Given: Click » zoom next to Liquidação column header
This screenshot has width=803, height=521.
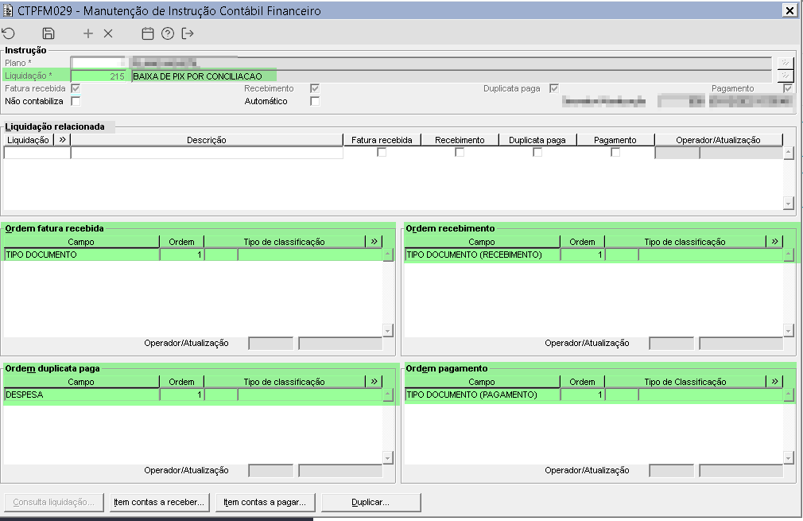Looking at the screenshot, I should (62, 139).
